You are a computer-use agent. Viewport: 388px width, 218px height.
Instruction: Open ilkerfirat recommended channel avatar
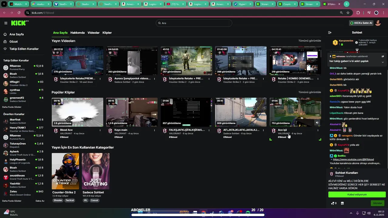click(5, 121)
